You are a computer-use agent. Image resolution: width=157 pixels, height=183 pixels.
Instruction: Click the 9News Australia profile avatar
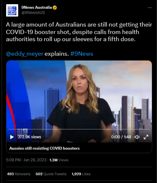(12, 10)
